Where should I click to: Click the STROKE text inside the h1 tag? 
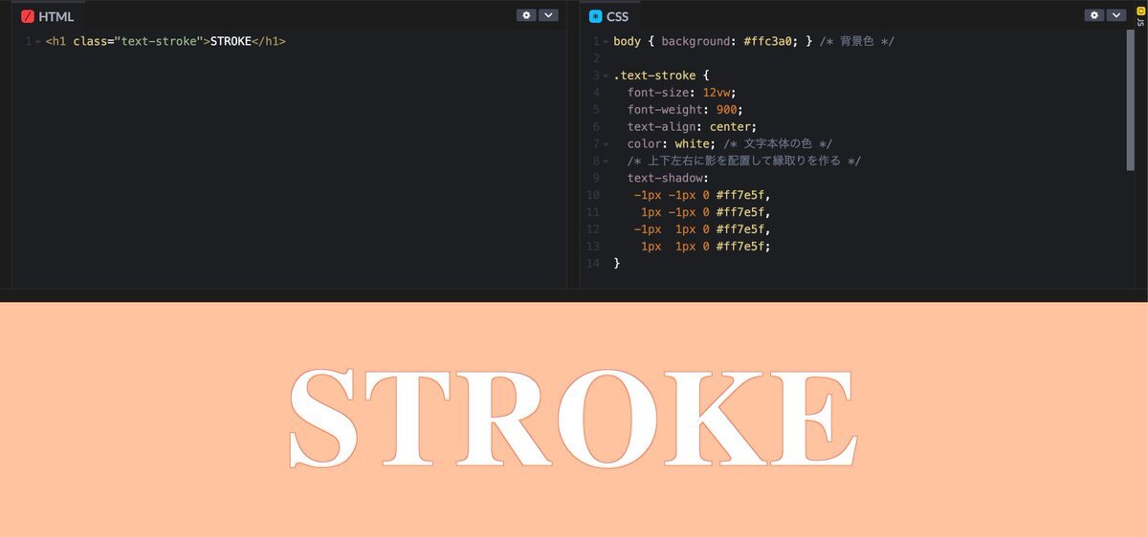(x=231, y=42)
